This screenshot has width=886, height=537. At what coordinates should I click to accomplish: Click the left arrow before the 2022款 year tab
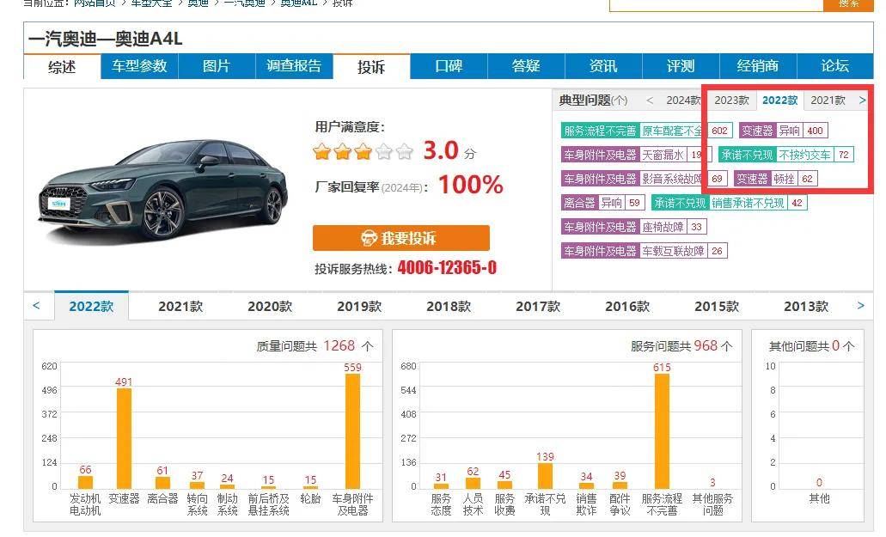36,306
